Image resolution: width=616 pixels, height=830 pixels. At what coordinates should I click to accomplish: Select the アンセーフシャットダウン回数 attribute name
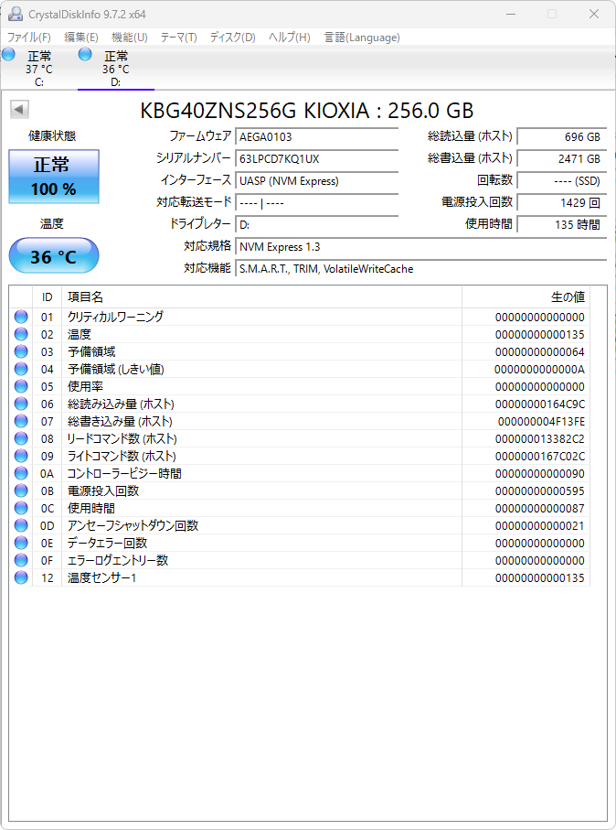point(133,525)
